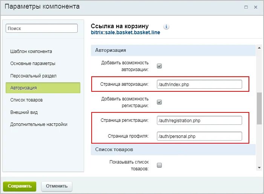This screenshot has width=264, height=194.
Task: Click the authorization page path field
Action: [x=200, y=84]
